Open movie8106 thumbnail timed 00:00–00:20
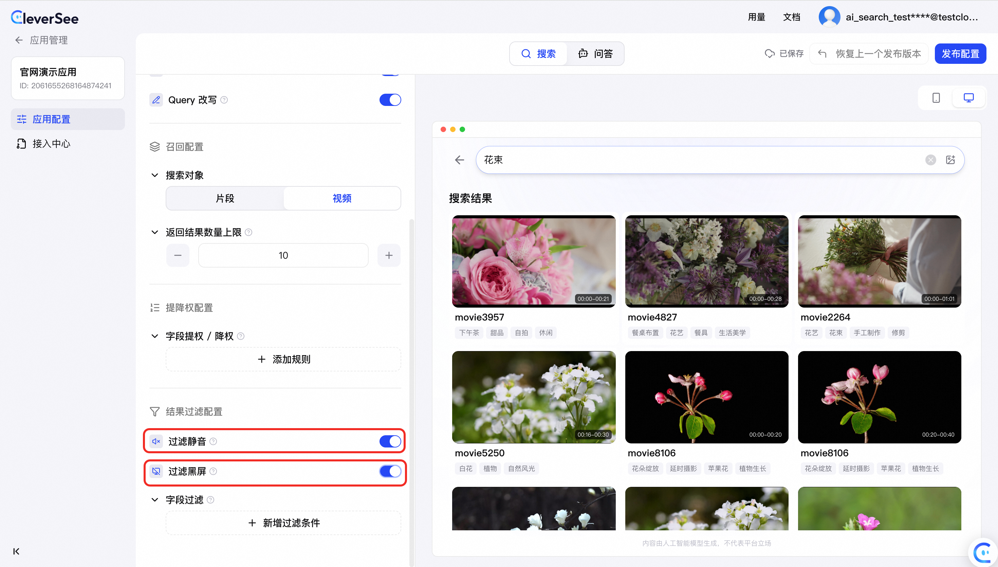998x567 pixels. (x=706, y=397)
